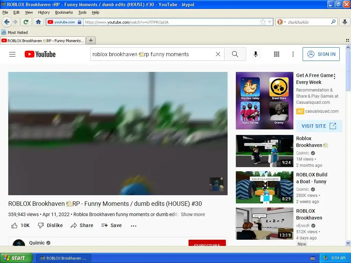Open the browser home page
351x263 pixels.
(x=38, y=22)
